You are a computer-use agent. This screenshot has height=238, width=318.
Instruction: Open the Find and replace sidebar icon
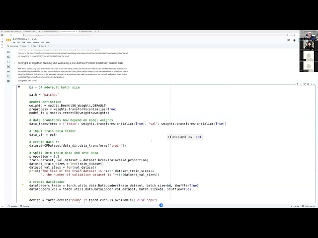click(8, 57)
